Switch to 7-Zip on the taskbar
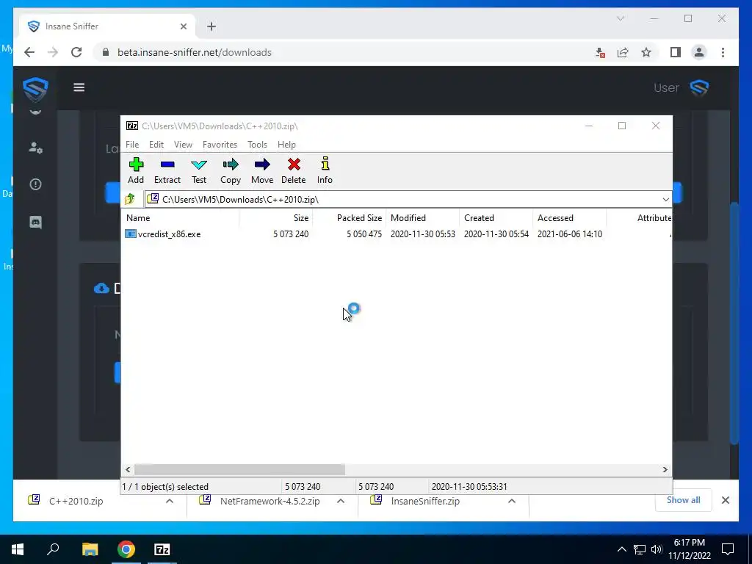Screen dimensions: 752x564 162,549
